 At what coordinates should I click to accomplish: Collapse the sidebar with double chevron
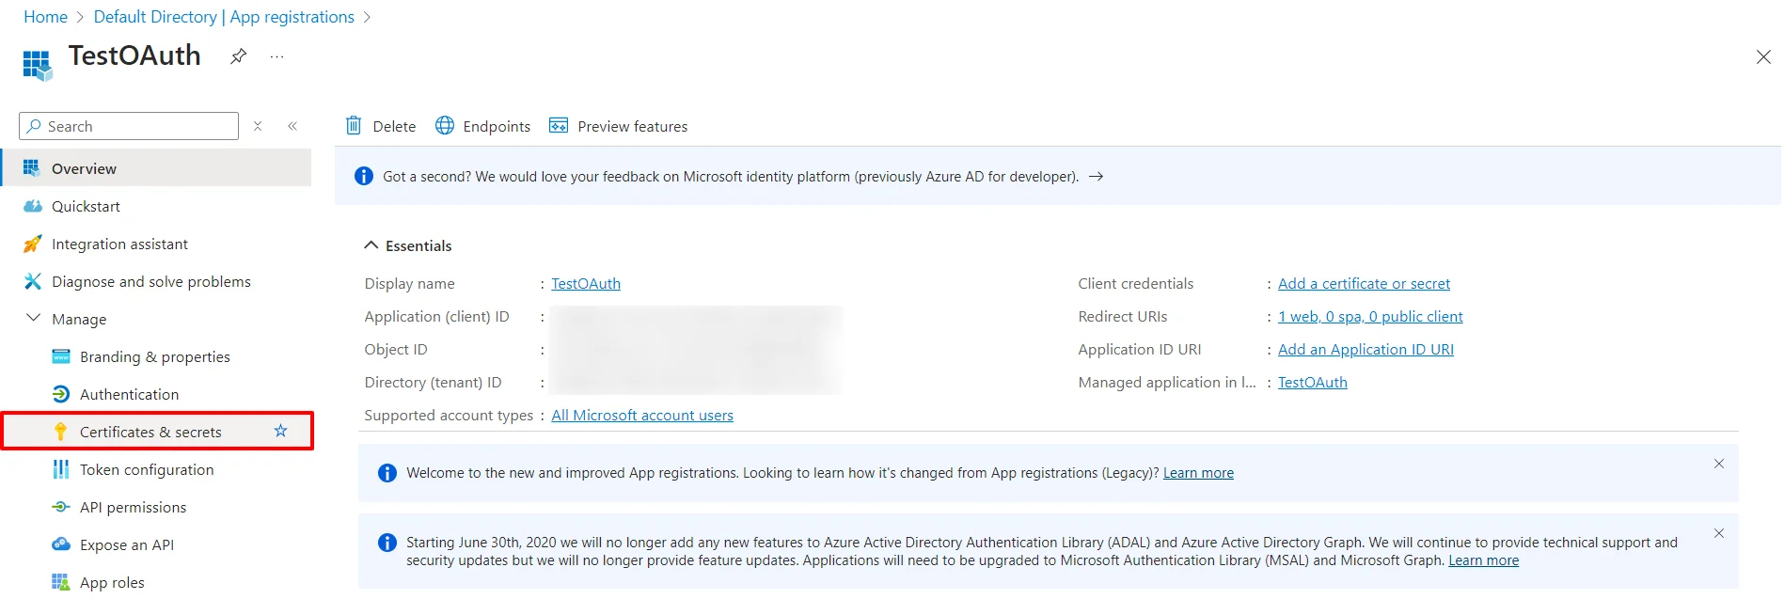[x=292, y=126]
